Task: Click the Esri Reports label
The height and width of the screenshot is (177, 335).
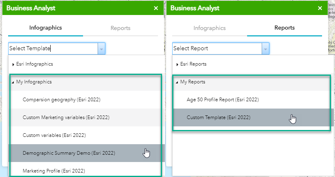Action: [193, 64]
